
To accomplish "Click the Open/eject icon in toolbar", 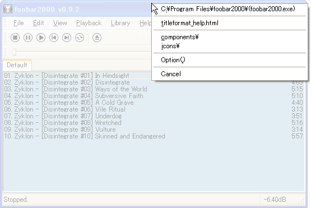I will (97, 38).
